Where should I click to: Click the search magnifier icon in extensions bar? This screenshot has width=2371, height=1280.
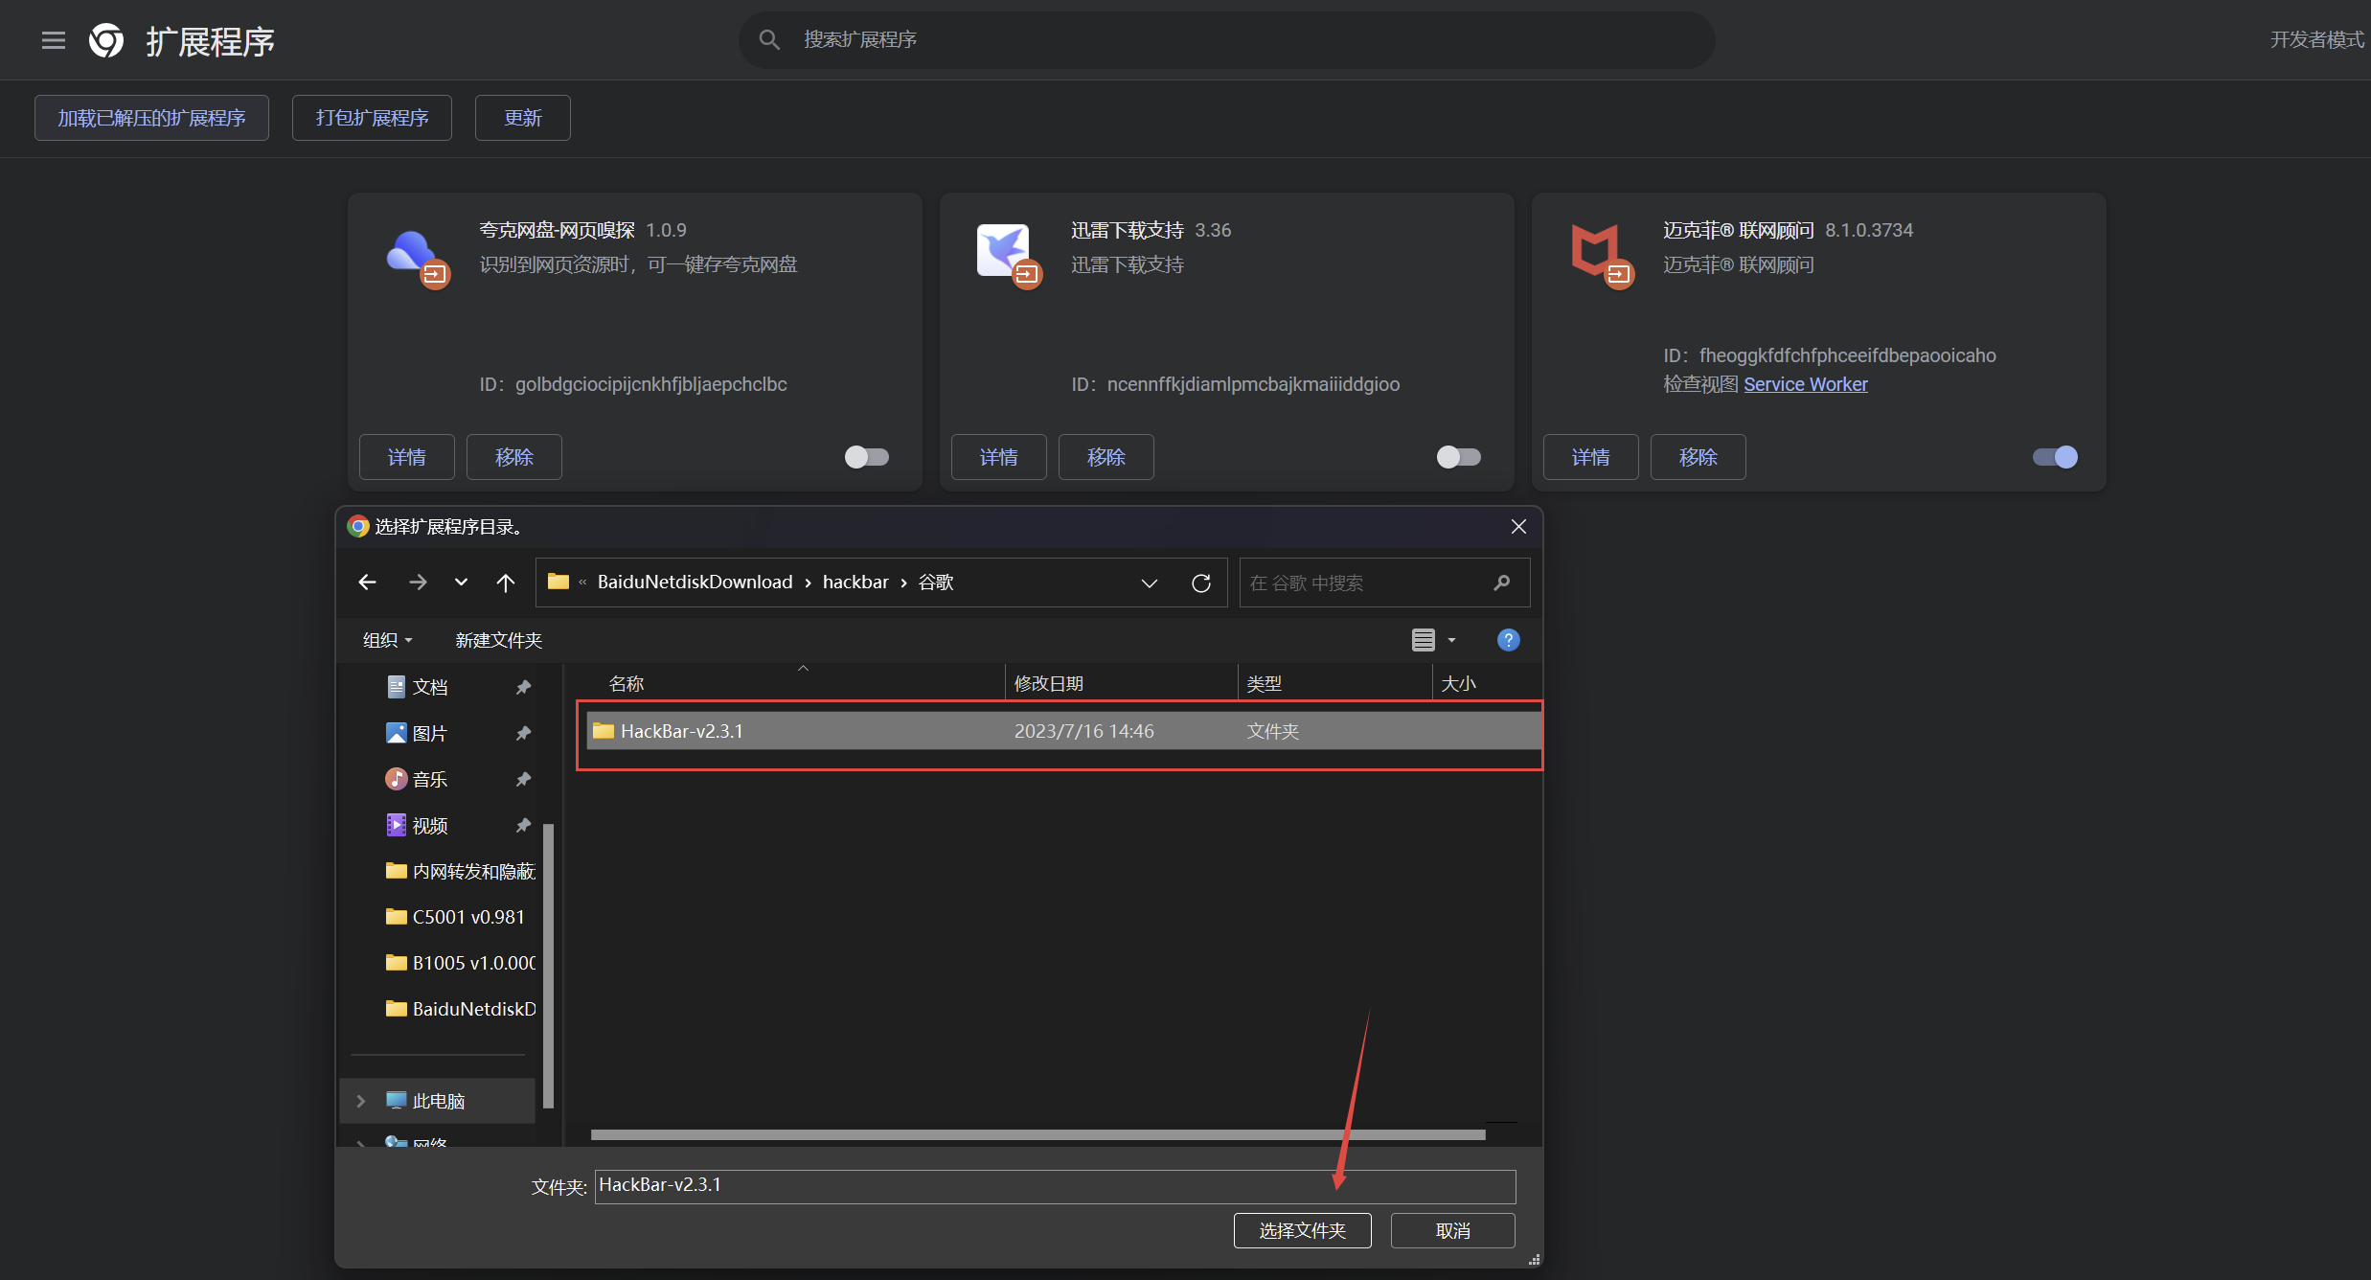click(x=769, y=39)
